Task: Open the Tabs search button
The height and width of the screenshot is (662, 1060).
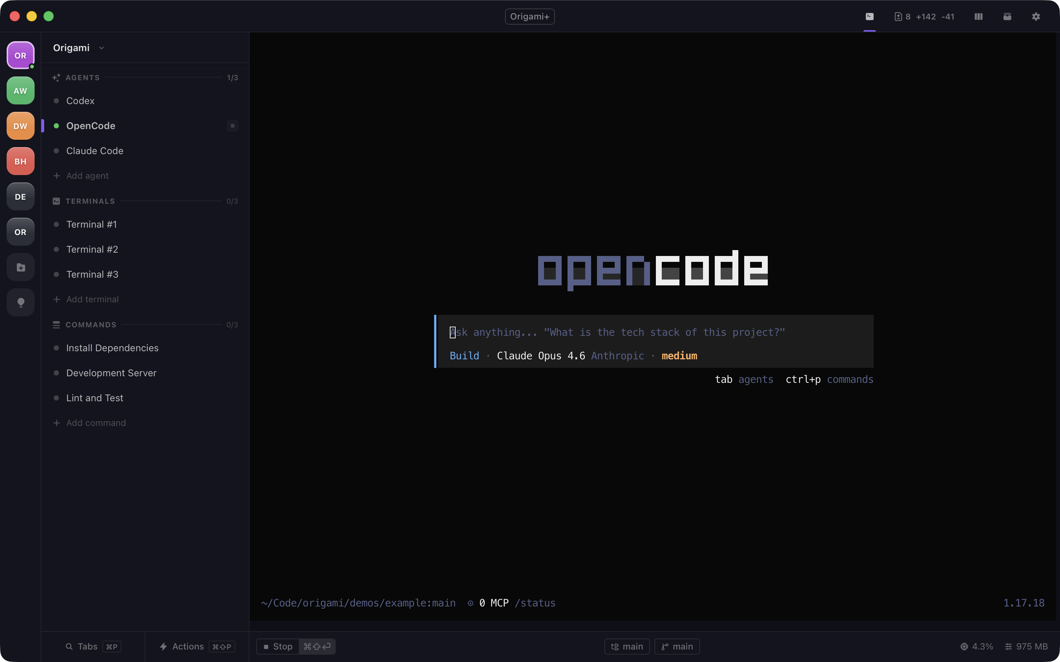Action: point(93,647)
